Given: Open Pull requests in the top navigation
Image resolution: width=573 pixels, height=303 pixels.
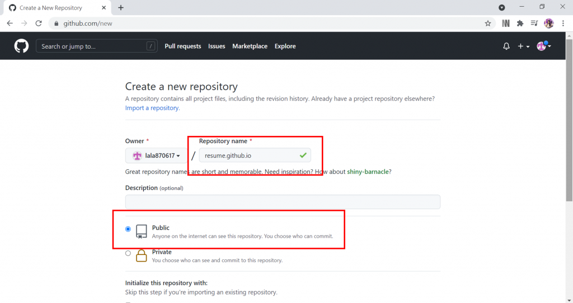Looking at the screenshot, I should click(183, 46).
